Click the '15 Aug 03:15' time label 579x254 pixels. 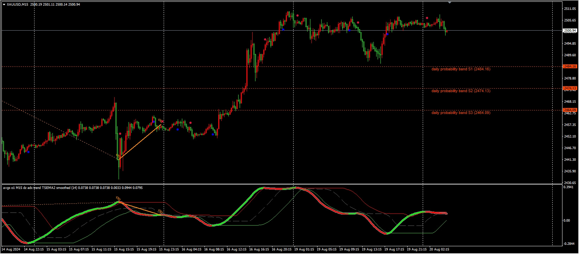click(x=56, y=250)
